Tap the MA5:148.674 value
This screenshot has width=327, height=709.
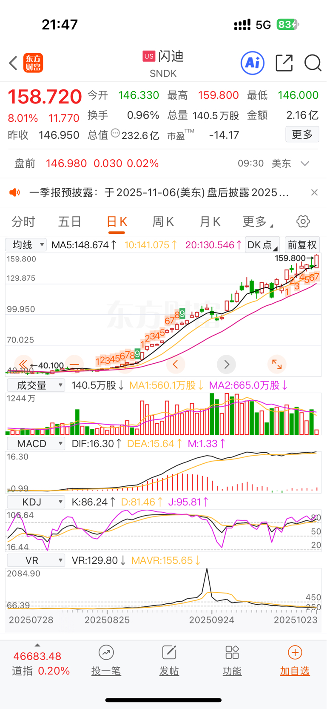[84, 245]
